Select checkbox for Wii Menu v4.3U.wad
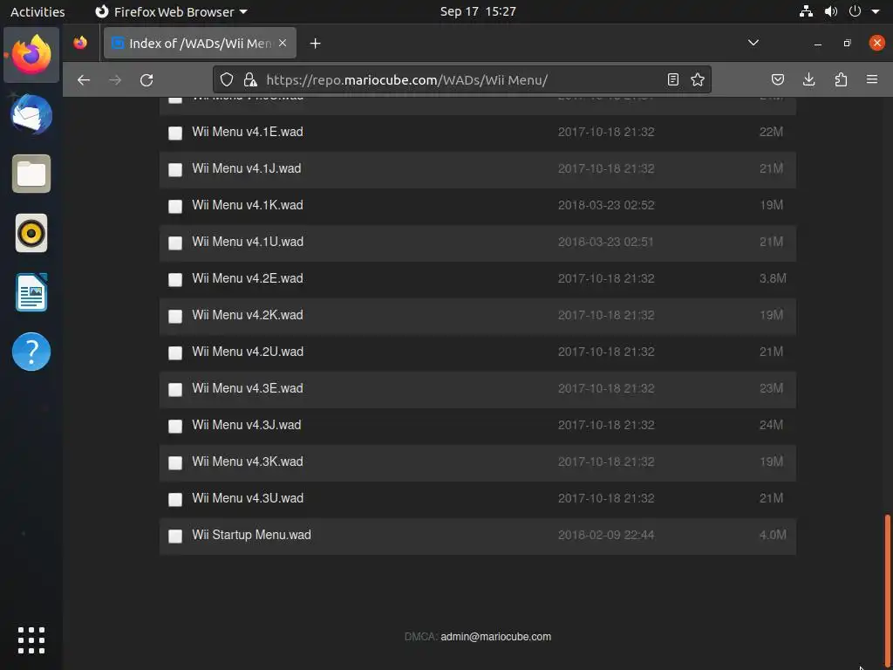The height and width of the screenshot is (670, 893). pyautogui.click(x=175, y=499)
